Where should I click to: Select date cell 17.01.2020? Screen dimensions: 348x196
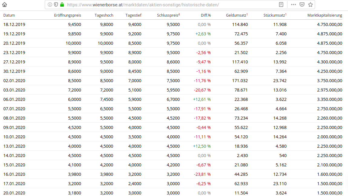[14, 184]
